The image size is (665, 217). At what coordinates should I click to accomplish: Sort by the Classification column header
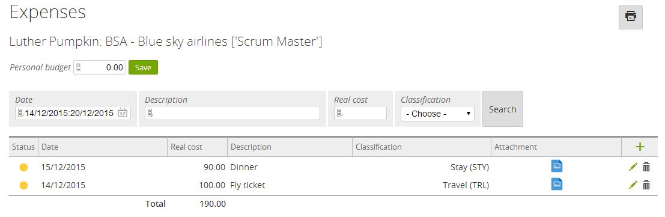378,147
